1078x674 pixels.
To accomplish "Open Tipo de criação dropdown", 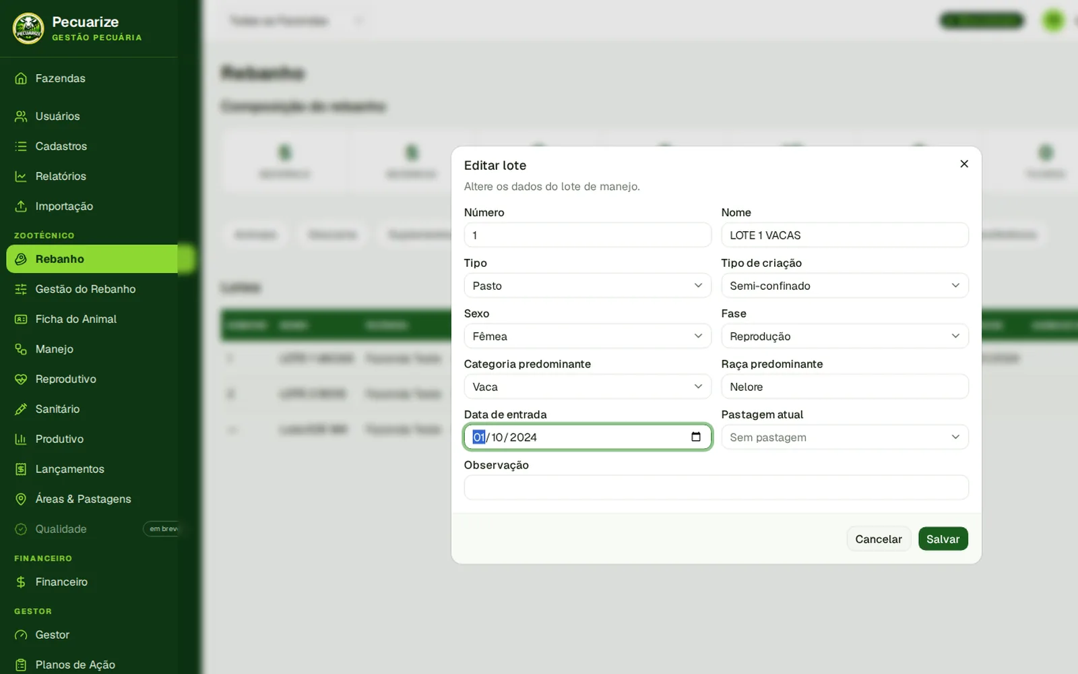I will coord(845,286).
